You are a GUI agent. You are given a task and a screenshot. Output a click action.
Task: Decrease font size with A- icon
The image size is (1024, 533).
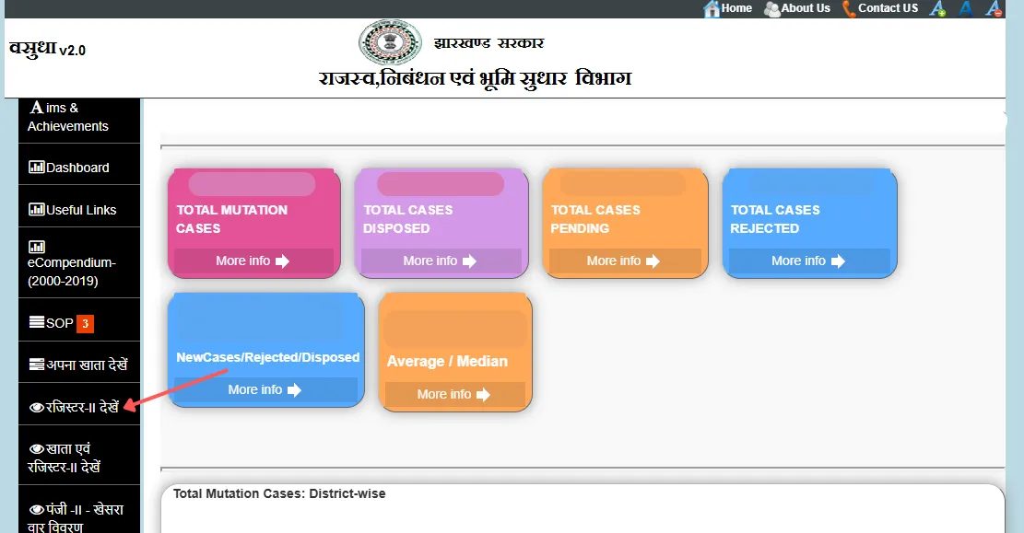pyautogui.click(x=993, y=8)
